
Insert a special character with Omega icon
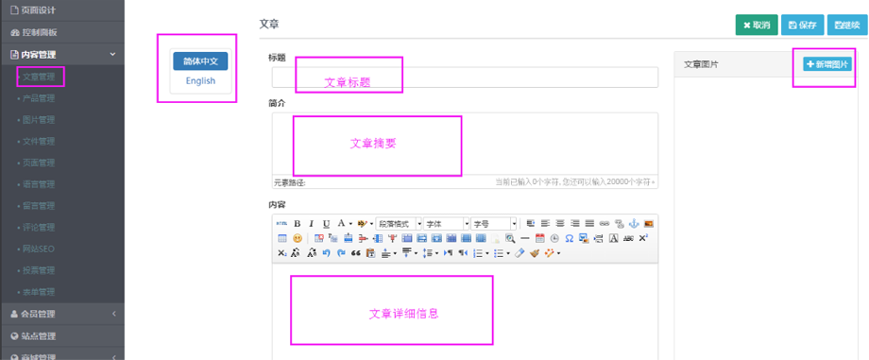point(570,238)
